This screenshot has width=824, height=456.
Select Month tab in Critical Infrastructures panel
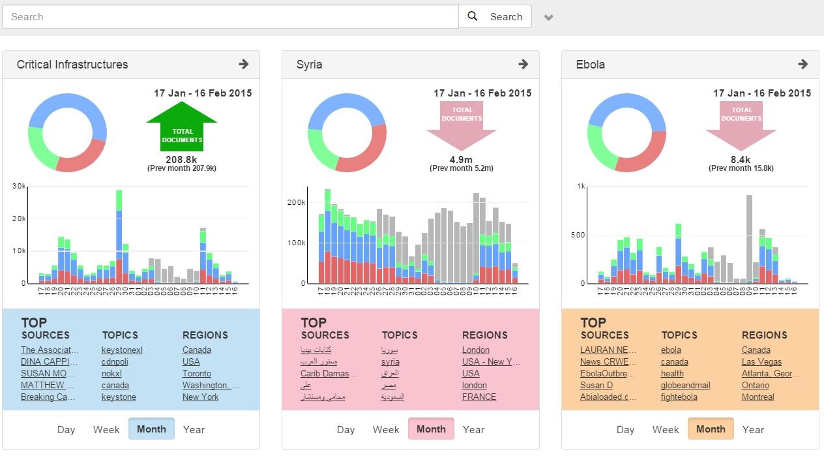point(151,429)
